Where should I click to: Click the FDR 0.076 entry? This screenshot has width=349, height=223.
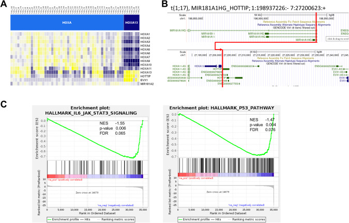tap(263, 130)
